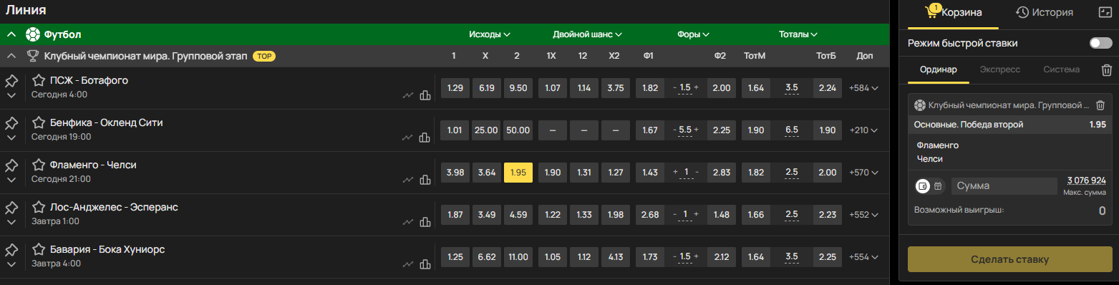The width and height of the screenshot is (1119, 285).
Task: Open statistics chart for Фламенго - Челси
Action: click(425, 180)
